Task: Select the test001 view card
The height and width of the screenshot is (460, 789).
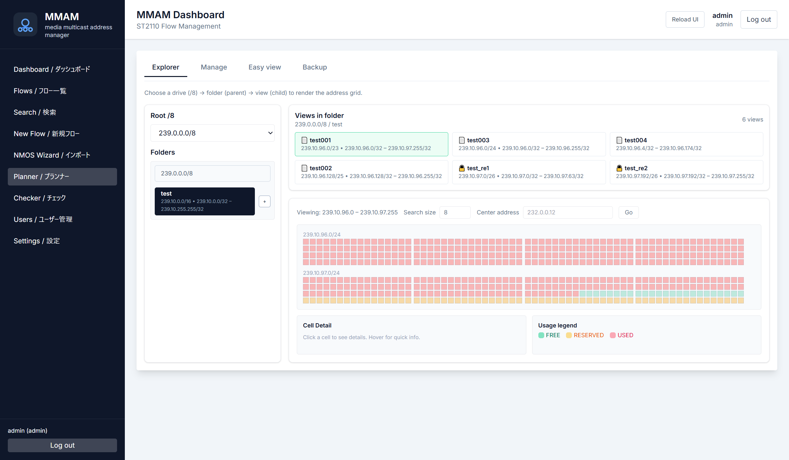Action: pyautogui.click(x=371, y=144)
